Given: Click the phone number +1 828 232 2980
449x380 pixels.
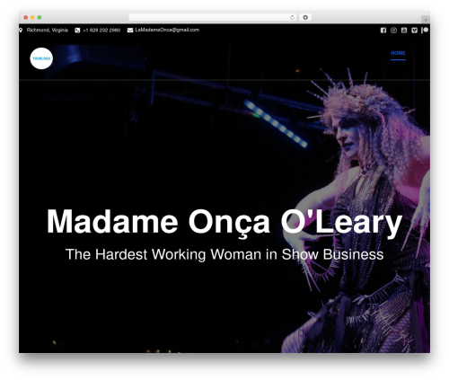Looking at the screenshot, I should [101, 31].
